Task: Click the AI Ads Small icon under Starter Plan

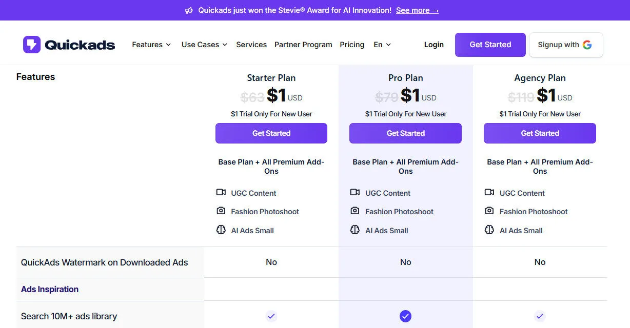Action: pos(221,230)
